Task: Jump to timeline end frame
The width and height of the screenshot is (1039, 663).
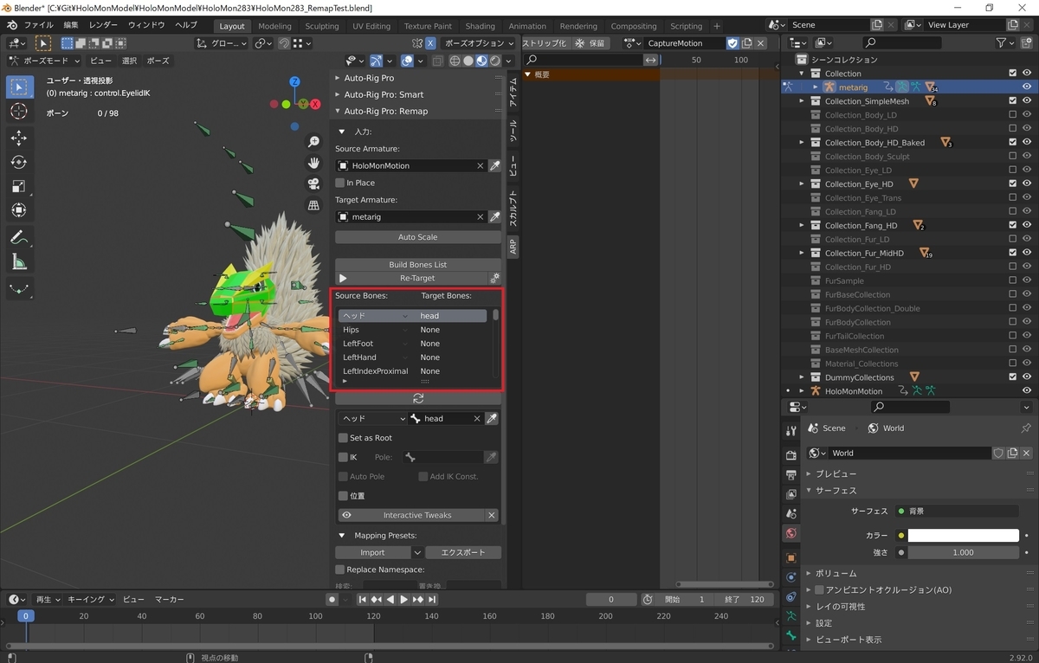Action: point(432,599)
